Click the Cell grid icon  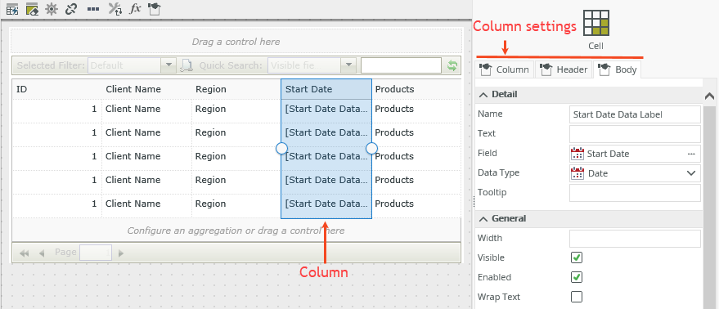596,23
